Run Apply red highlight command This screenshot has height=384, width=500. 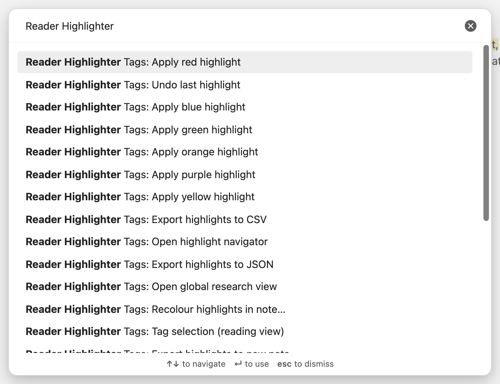245,62
